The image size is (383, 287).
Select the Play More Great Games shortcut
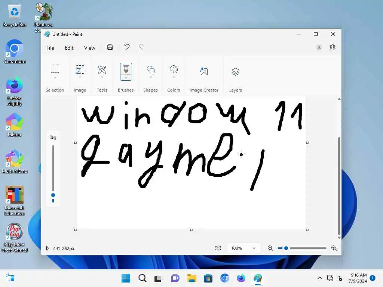point(15,237)
